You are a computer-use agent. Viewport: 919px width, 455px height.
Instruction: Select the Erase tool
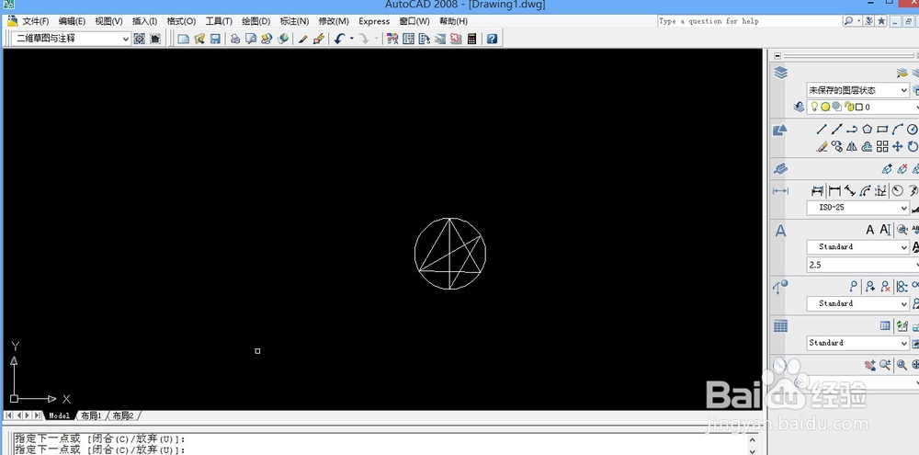[x=822, y=146]
